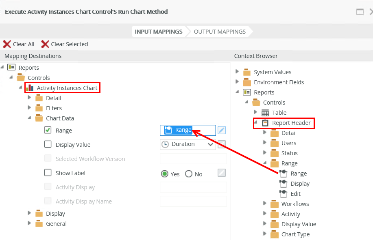Click the Reports view icon in Context Browser
Viewport: 373px width, 240px height.
click(x=246, y=92)
